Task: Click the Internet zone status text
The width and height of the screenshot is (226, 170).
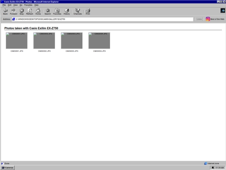Action: point(213,163)
